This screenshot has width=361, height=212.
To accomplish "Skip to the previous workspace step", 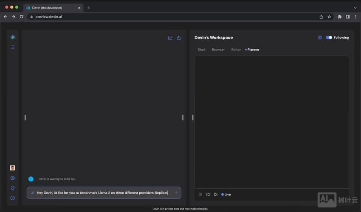I will [x=208, y=195].
